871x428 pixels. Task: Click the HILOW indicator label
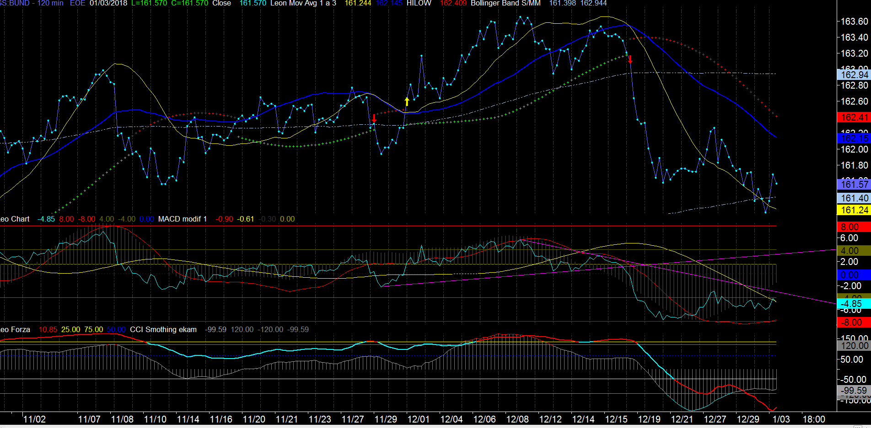419,3
